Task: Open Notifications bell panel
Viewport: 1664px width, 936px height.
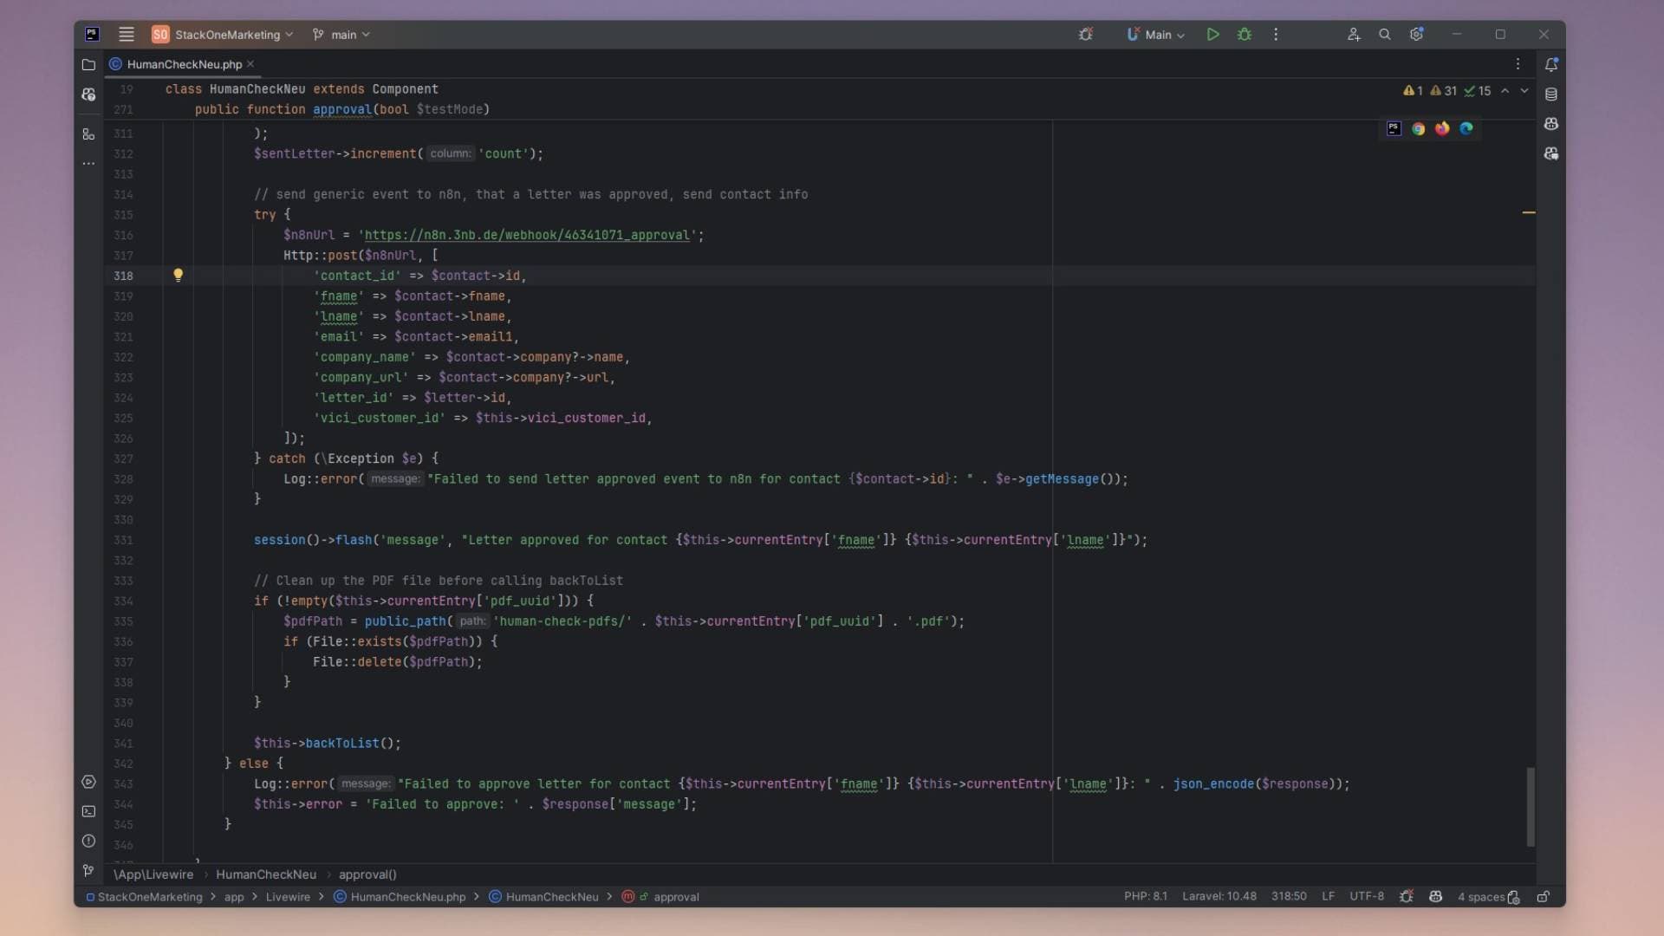Action: pos(1551,64)
